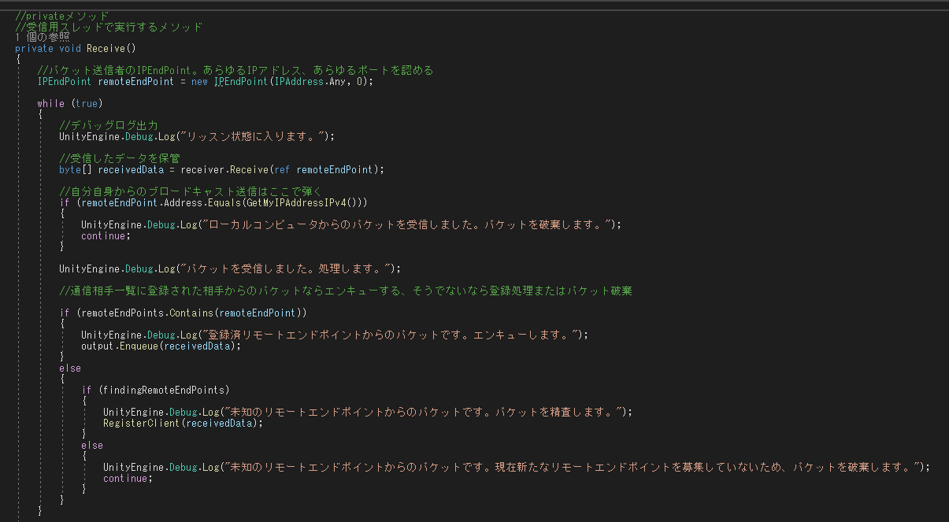
Task: Click the "//デバッグログ出力" comment line
Action: (109, 125)
